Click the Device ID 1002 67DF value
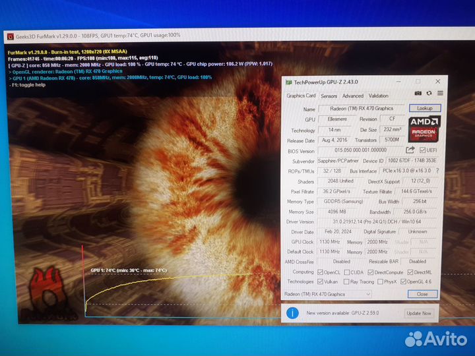 coord(412,160)
